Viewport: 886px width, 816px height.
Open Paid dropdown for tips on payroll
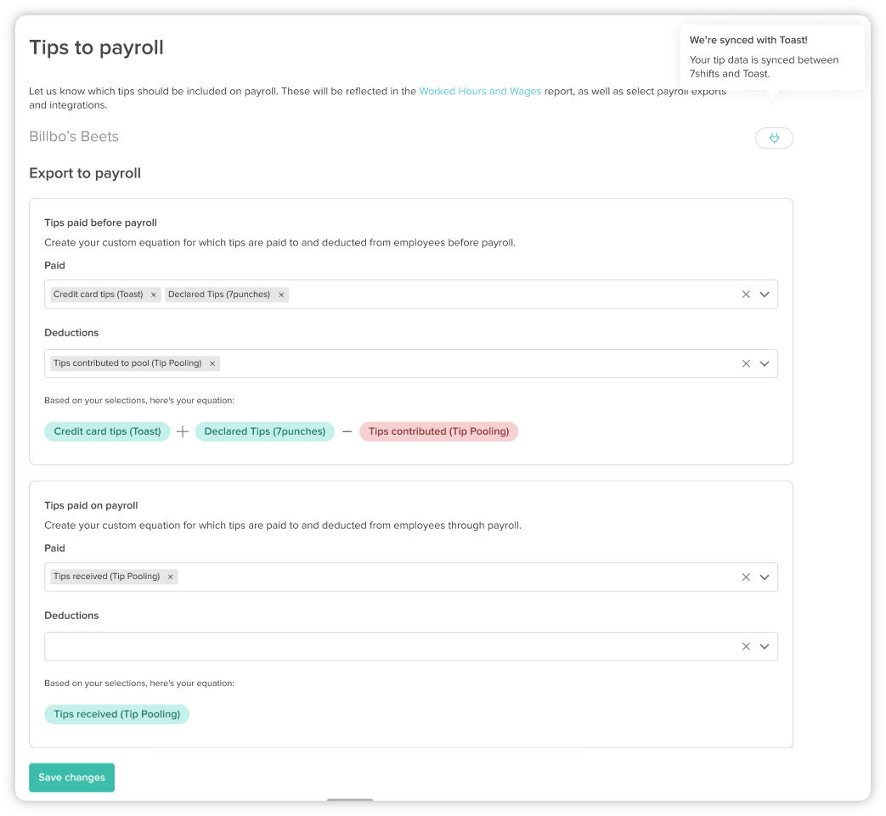[x=765, y=577]
